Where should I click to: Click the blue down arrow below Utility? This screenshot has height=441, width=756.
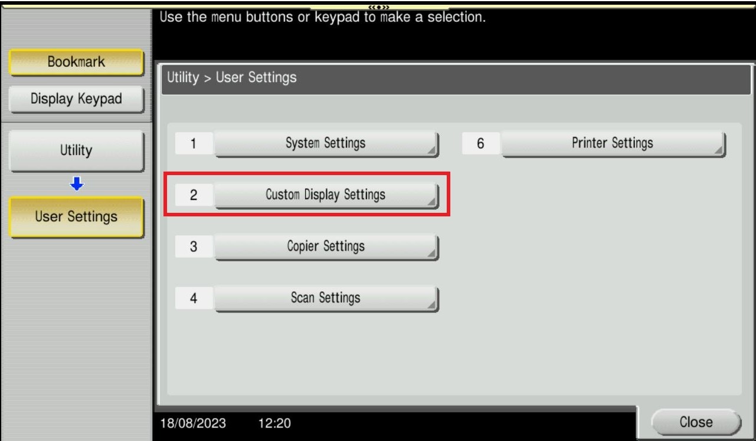[x=76, y=185]
